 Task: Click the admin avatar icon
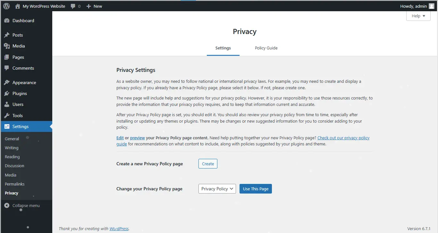pos(432,6)
